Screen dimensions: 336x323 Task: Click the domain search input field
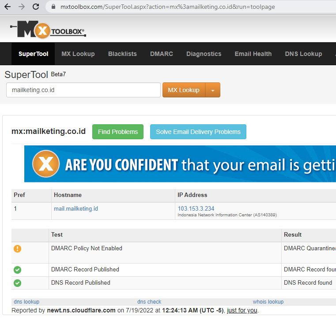coord(83,90)
